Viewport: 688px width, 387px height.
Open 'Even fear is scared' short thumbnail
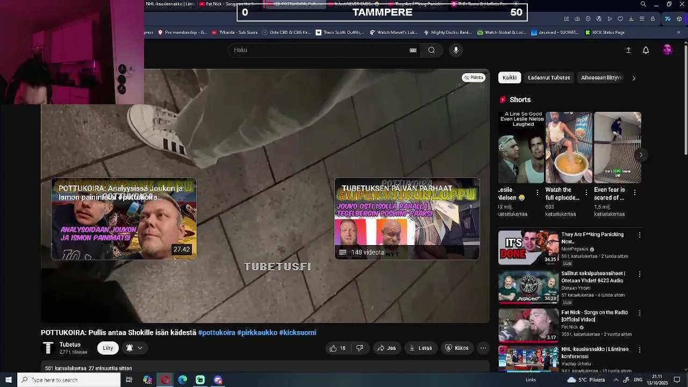click(x=618, y=147)
